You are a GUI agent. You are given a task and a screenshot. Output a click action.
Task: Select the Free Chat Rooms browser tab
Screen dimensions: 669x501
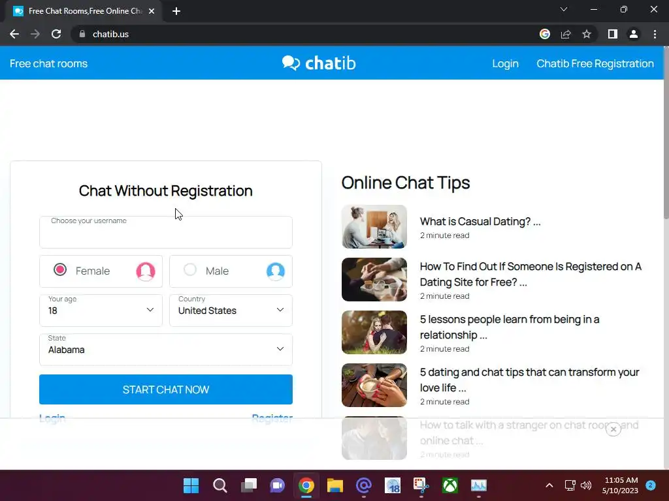[84, 11]
